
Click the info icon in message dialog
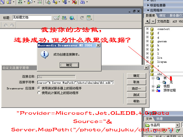[x=45, y=55]
